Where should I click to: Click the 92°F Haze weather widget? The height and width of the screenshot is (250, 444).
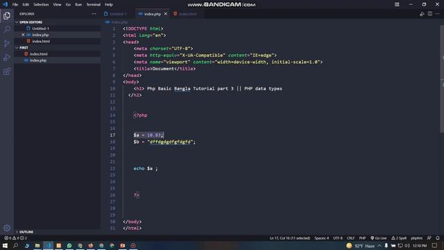(360, 246)
